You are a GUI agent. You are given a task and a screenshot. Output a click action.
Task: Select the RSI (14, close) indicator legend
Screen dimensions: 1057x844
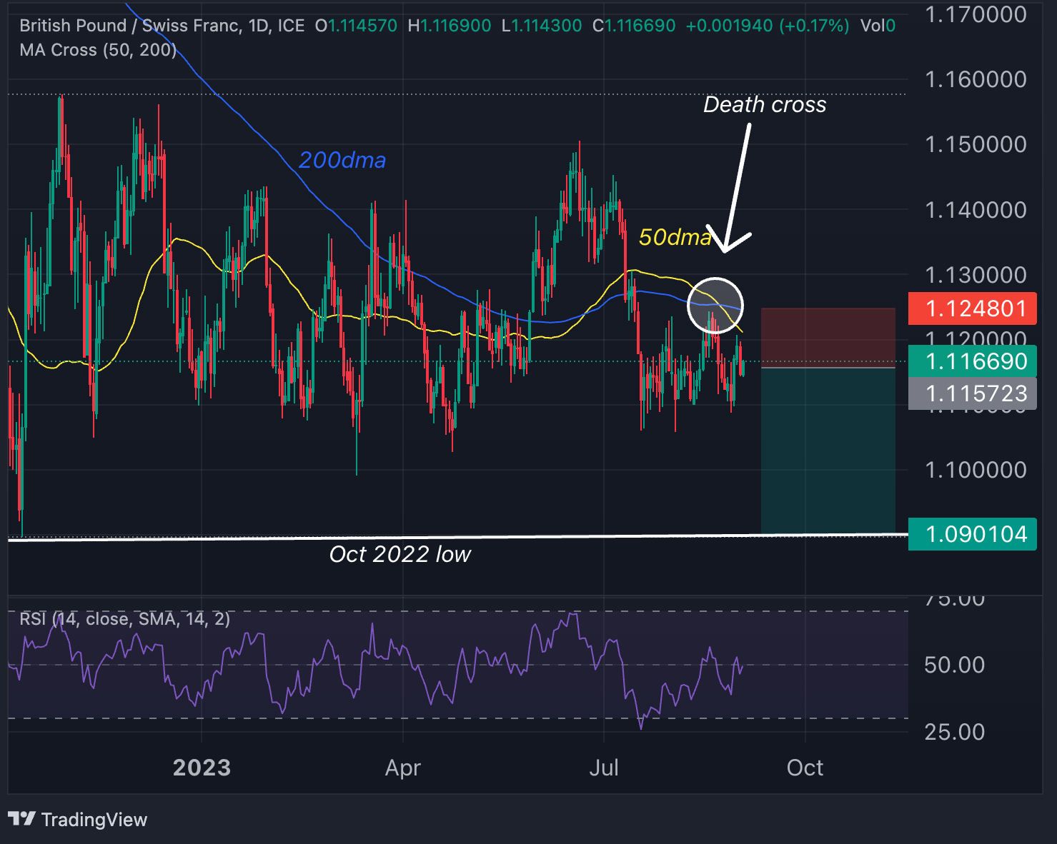click(124, 619)
